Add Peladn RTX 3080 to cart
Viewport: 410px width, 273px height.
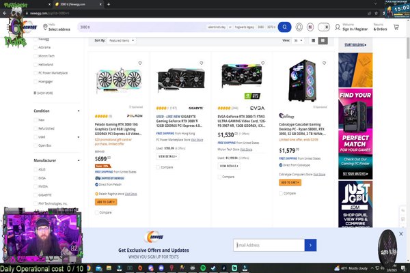click(106, 202)
